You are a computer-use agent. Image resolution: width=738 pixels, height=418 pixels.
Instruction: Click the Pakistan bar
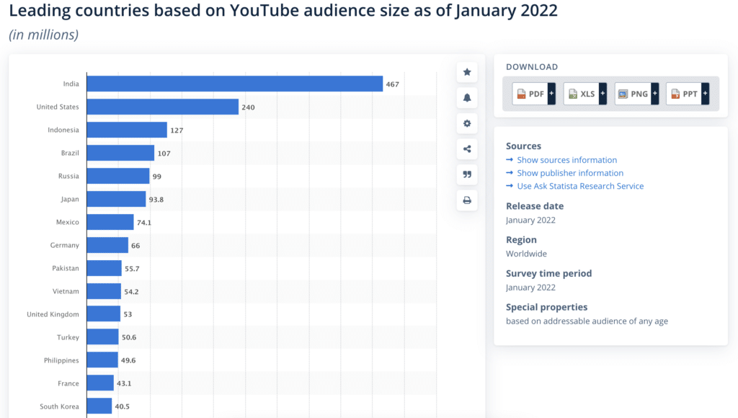coord(104,268)
